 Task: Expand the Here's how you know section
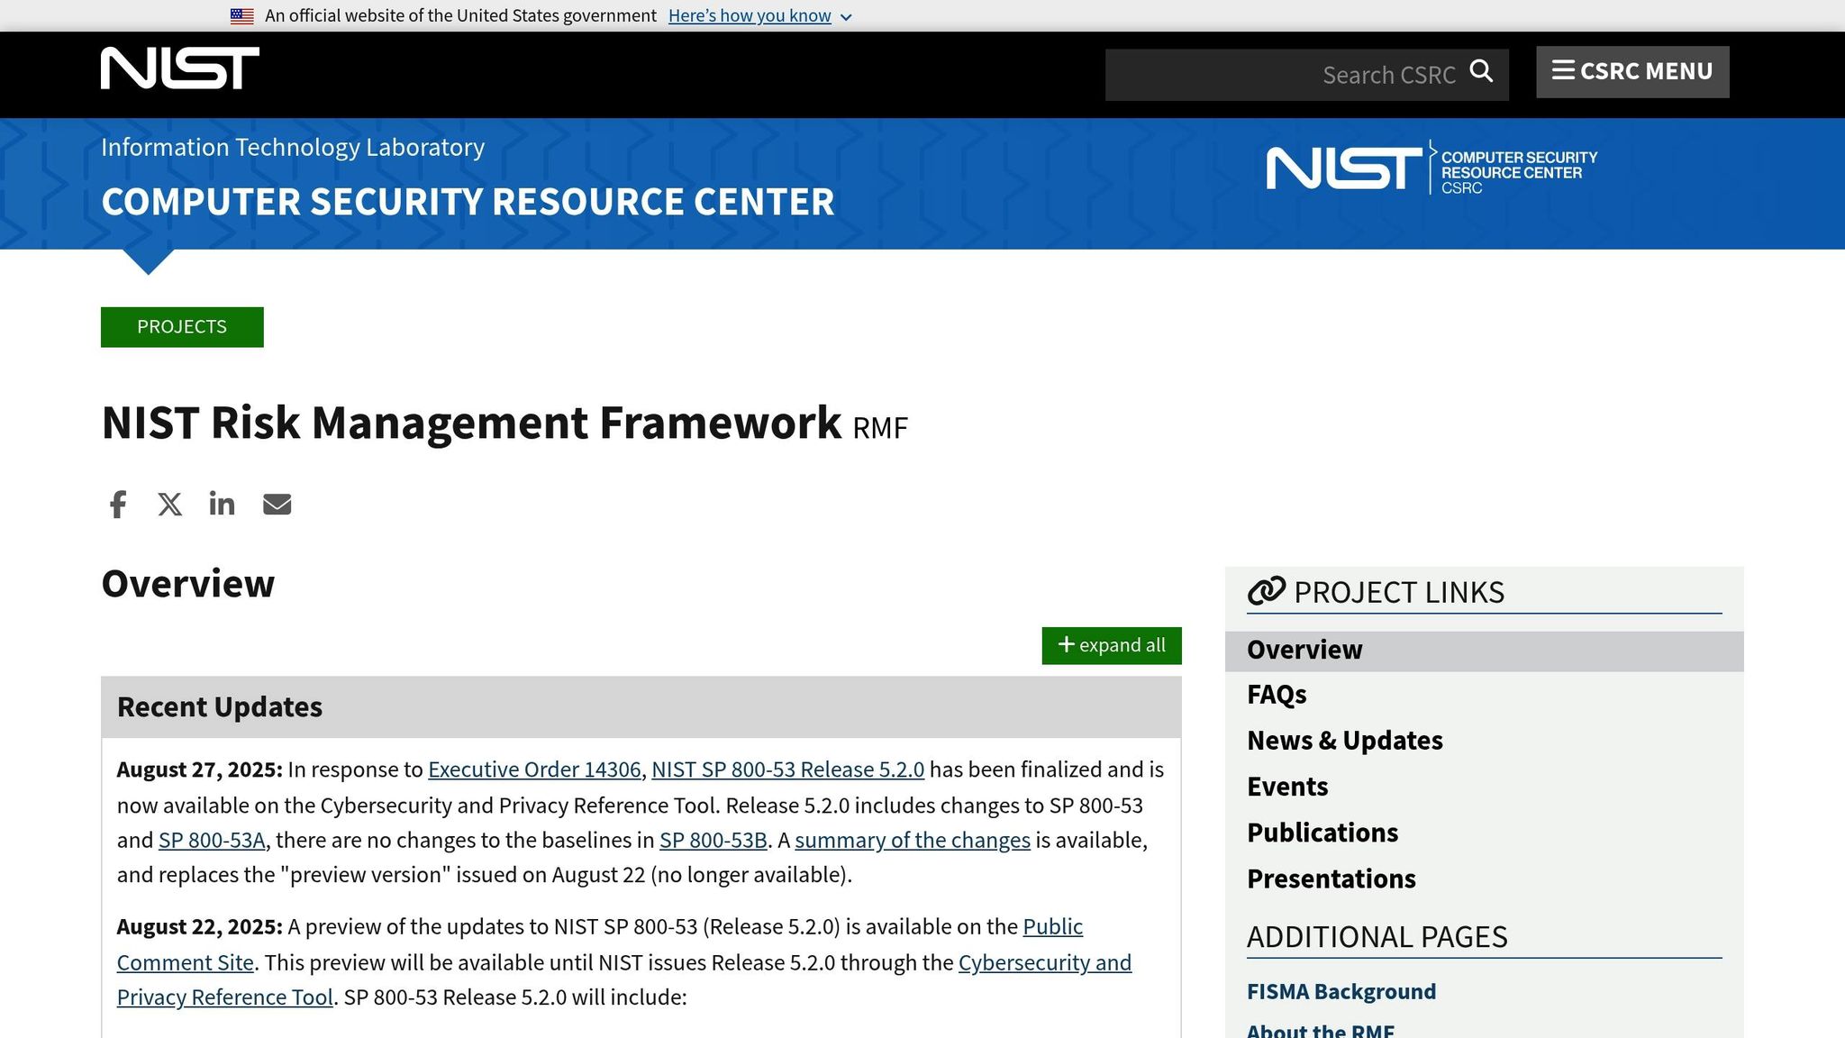(x=750, y=15)
